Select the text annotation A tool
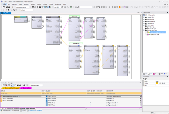Image resolution: width=169 pixels, height=114 pixels. 8,10
